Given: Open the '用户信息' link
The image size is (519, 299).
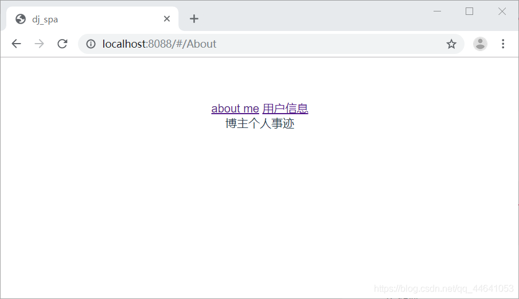Looking at the screenshot, I should click(x=286, y=108).
